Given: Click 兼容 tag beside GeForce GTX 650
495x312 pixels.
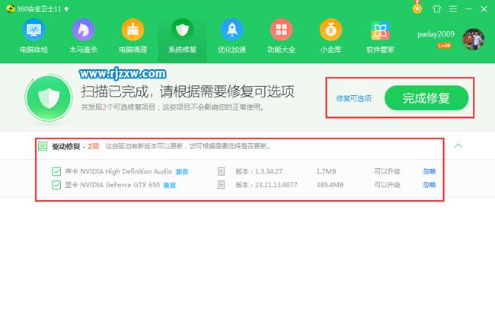Looking at the screenshot, I should coord(170,185).
